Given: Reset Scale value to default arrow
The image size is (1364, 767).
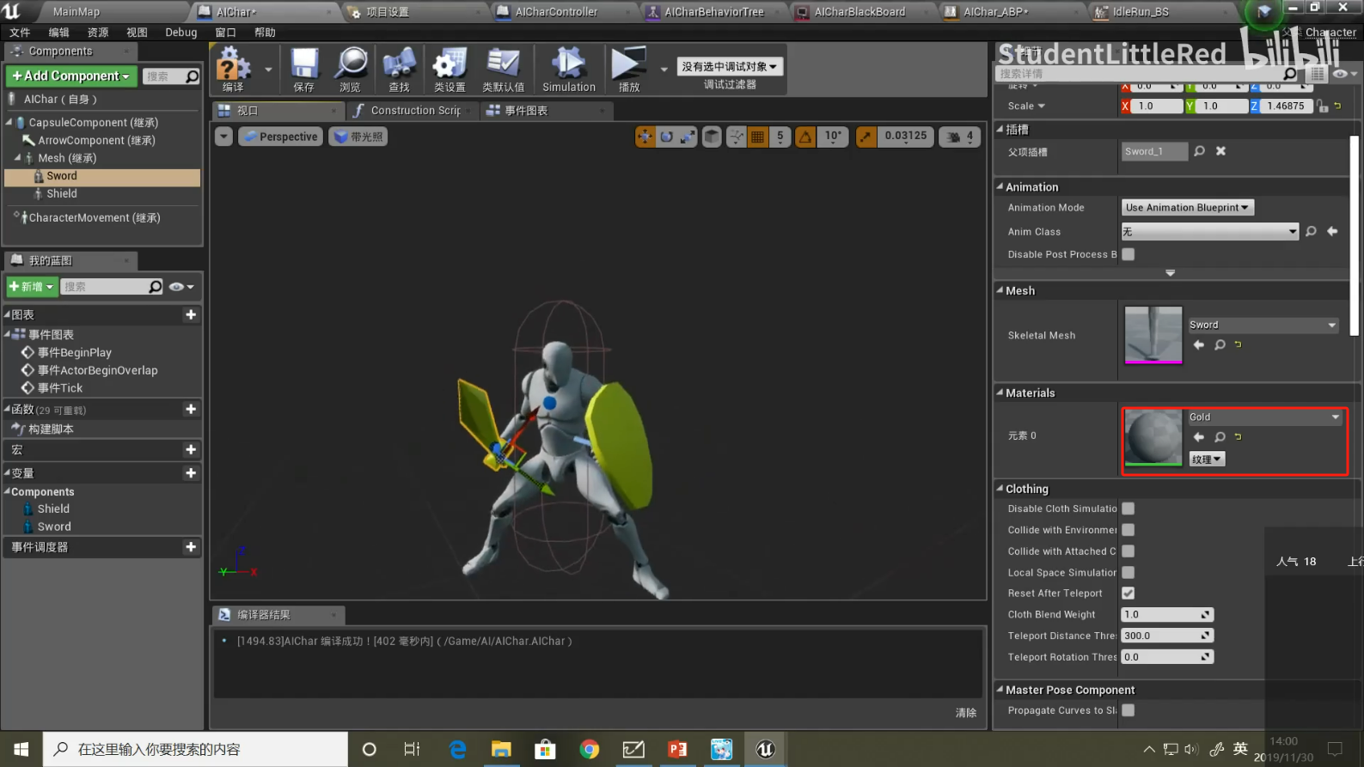Looking at the screenshot, I should click(x=1337, y=107).
